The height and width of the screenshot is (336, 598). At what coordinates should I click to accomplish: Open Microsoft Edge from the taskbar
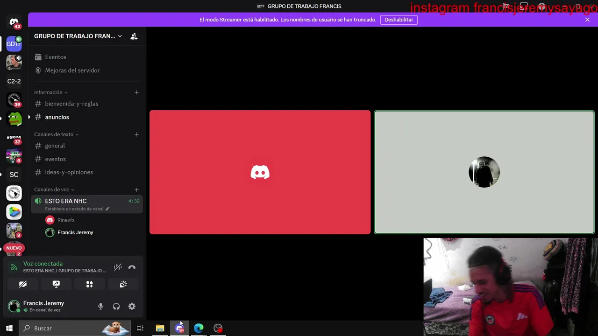click(199, 328)
